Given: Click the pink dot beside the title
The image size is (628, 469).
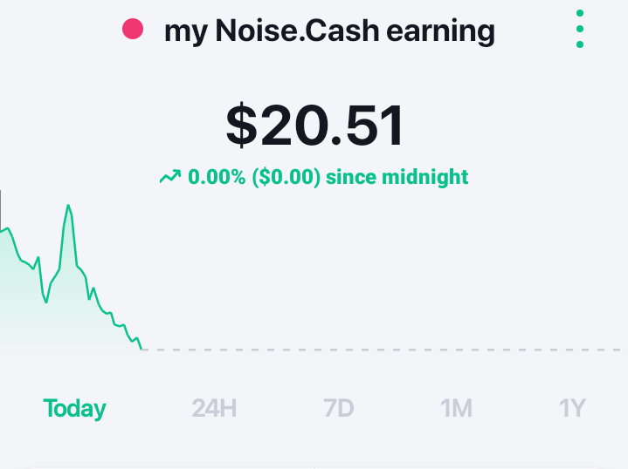Looking at the screenshot, I should (x=133, y=29).
